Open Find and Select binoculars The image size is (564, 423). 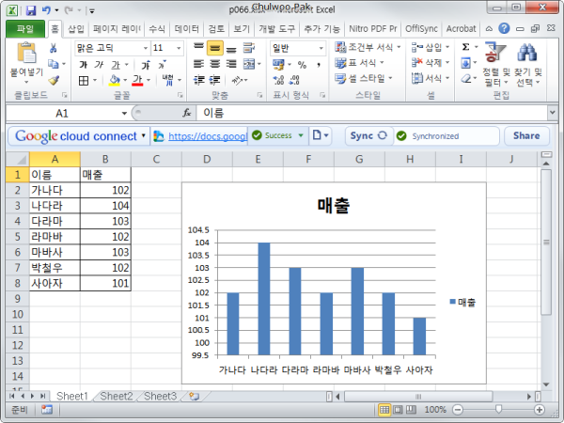coord(527,53)
